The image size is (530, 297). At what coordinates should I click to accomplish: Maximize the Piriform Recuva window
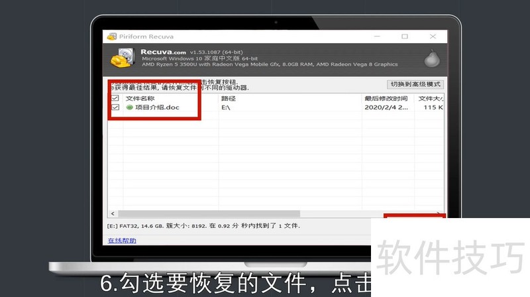(405, 36)
